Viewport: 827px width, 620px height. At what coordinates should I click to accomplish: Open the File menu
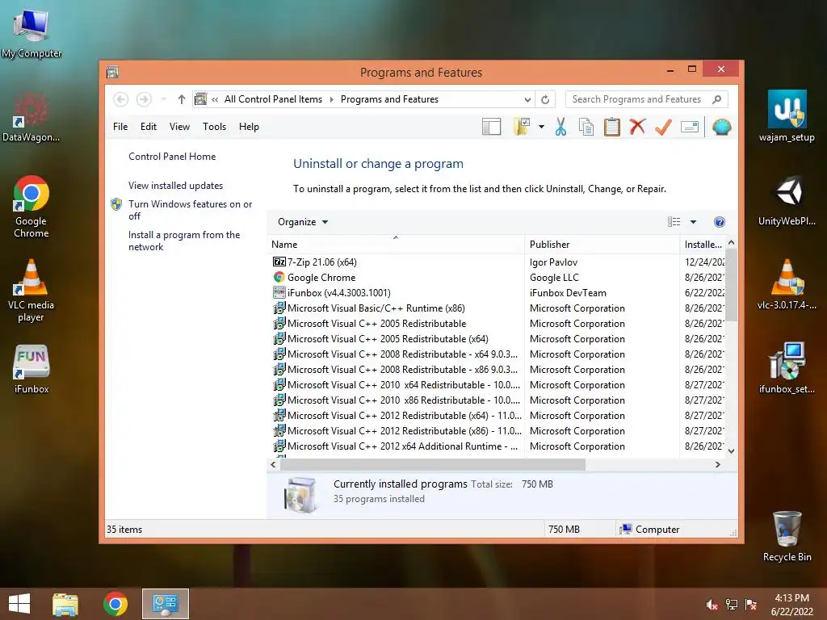tap(120, 127)
